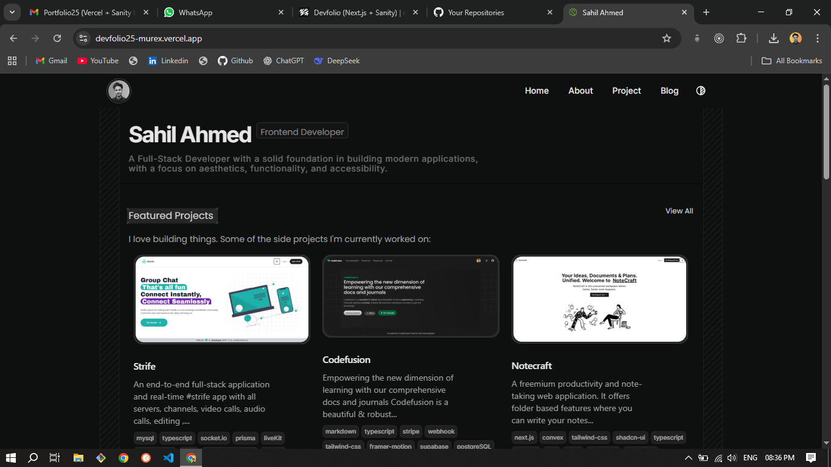Viewport: 831px width, 467px height.
Task: Click the Strife project title
Action: 145,367
